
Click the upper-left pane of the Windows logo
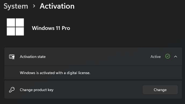click(11, 22)
